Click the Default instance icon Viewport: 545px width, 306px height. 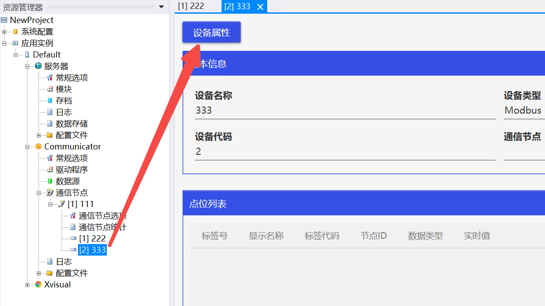(27, 54)
